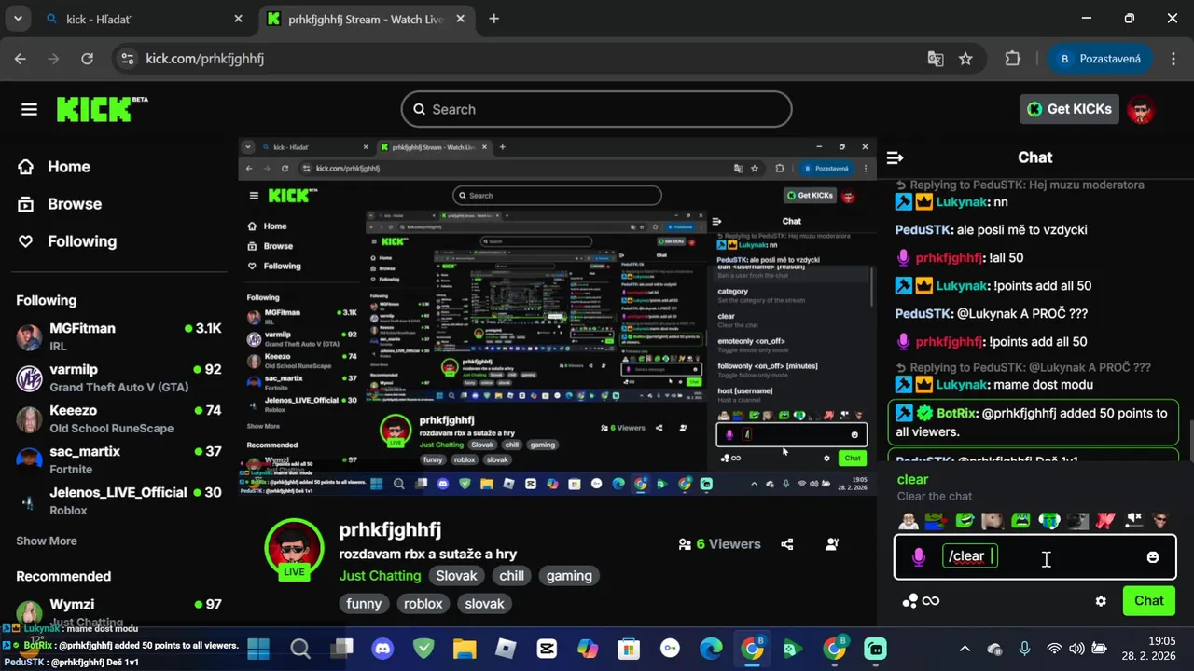
Task: Open sac_martix channel
Action: [x=118, y=459]
